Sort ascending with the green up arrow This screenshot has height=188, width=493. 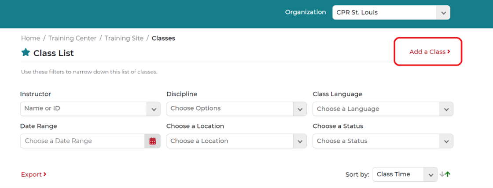[x=448, y=174]
